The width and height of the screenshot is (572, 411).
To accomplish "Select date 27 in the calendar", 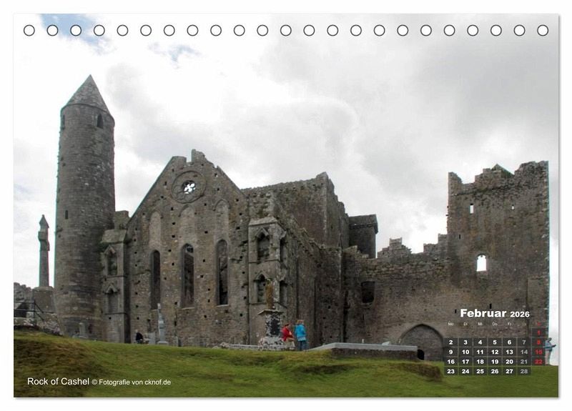I will [509, 371].
